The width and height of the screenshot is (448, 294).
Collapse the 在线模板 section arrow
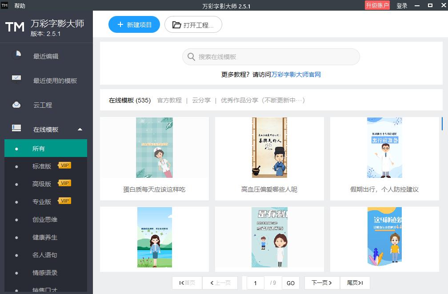tap(80, 129)
